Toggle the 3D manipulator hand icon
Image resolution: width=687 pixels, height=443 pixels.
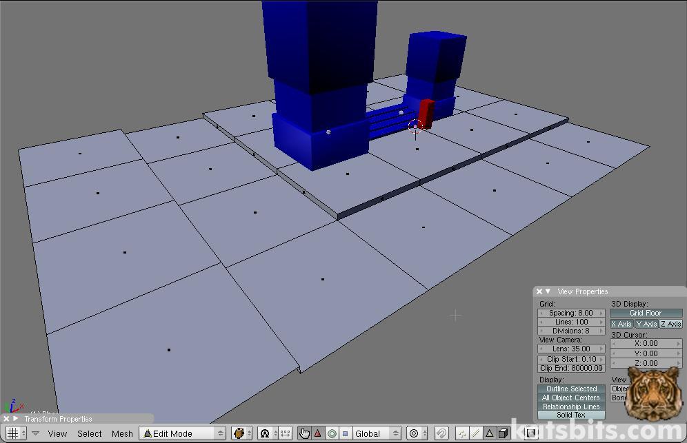(x=304, y=433)
